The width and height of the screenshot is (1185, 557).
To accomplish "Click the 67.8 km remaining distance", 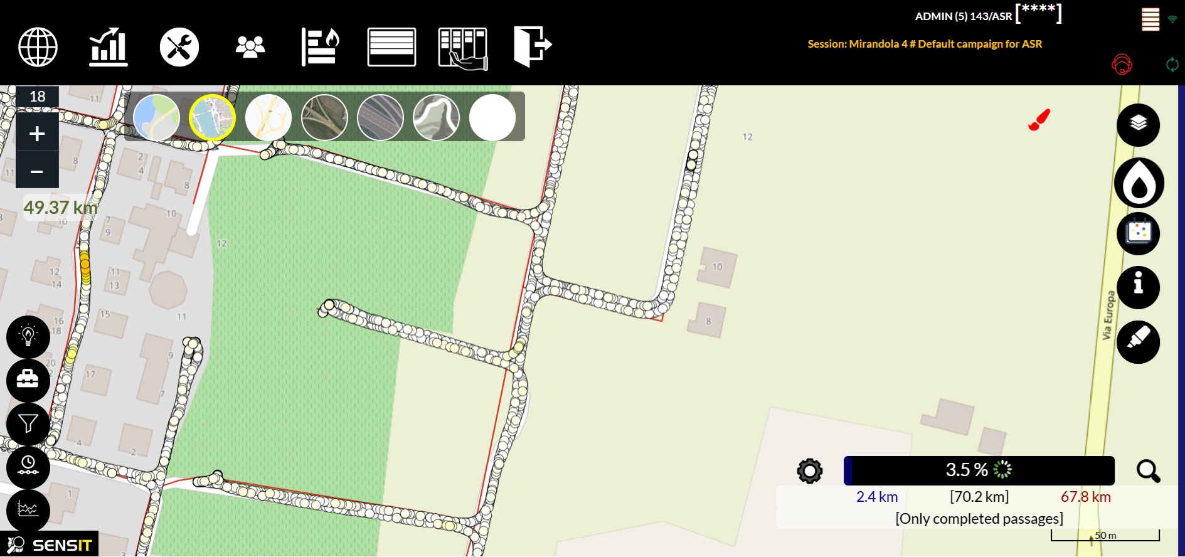I will 1085,497.
